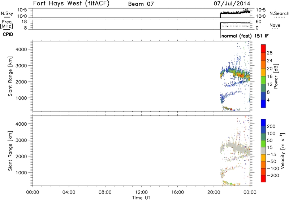Image resolution: width=289 pixels, height=200 pixels.
Task: Click the 'Power [dB]' colorbar label
Action: [x=276, y=76]
